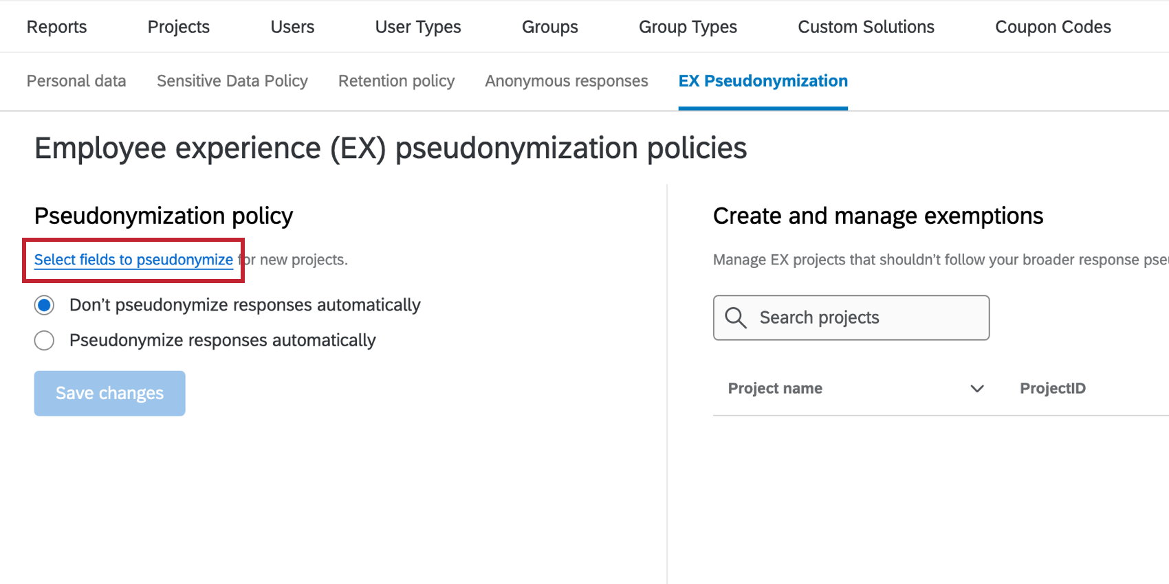Switch to Personal data tab
1169x584 pixels.
point(76,81)
